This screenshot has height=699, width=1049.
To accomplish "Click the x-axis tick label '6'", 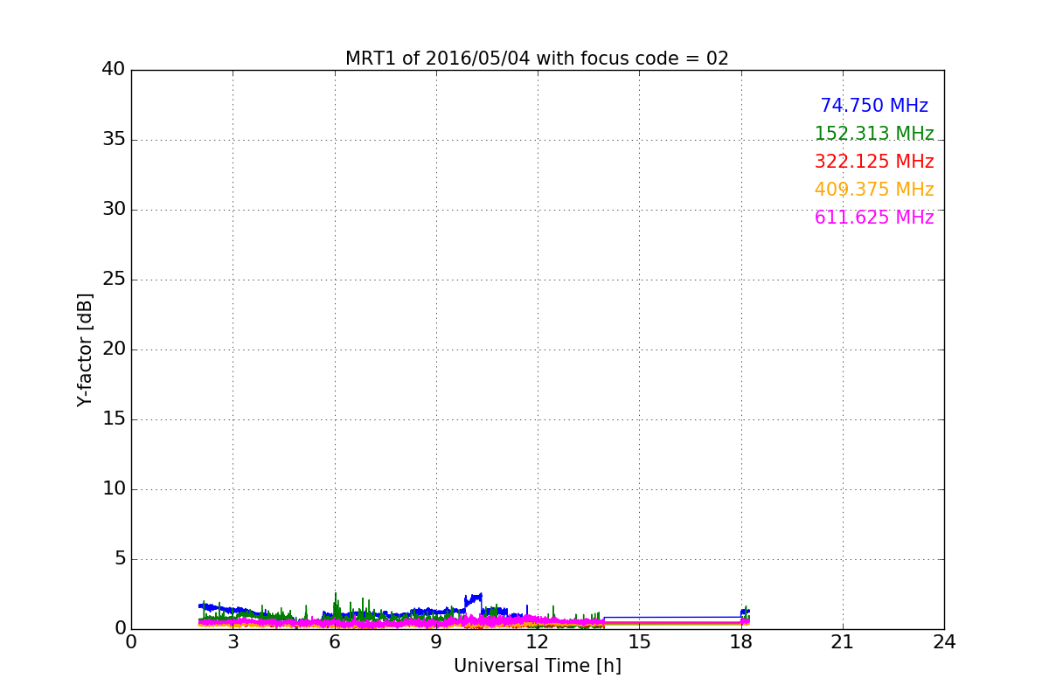I will [334, 642].
